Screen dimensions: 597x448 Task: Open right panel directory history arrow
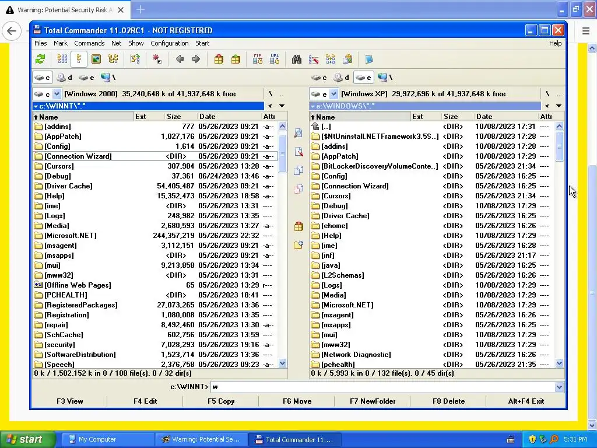(x=559, y=106)
